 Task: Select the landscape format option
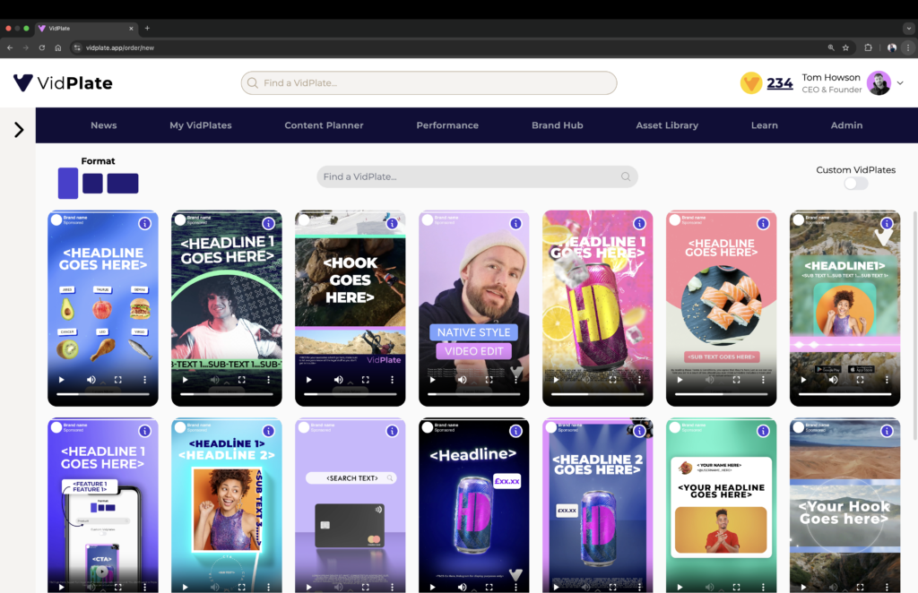click(123, 183)
